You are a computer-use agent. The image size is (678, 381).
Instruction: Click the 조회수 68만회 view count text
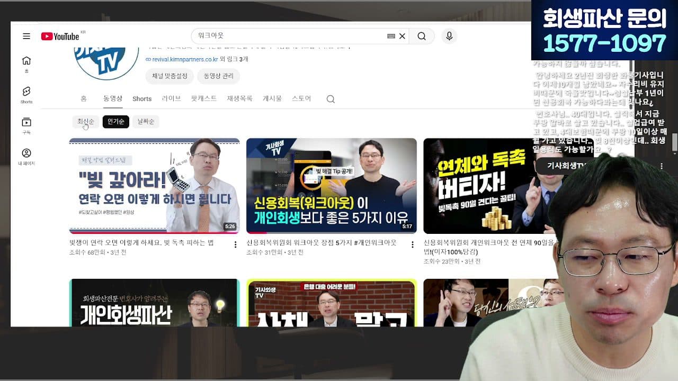tap(87, 253)
